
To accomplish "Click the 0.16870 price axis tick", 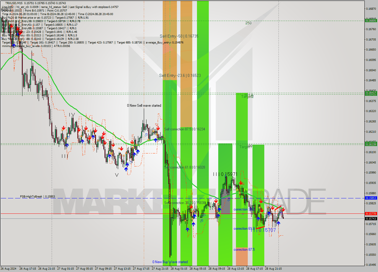I will 371,9.
